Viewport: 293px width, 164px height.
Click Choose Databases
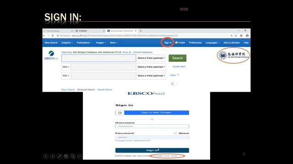[143, 52]
